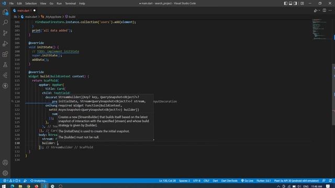Open the Extensions view
The height and width of the screenshot is (188, 335).
pos(5,54)
